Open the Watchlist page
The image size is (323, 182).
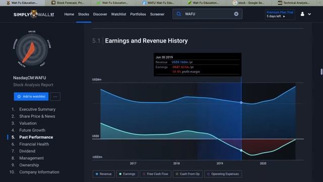(119, 14)
